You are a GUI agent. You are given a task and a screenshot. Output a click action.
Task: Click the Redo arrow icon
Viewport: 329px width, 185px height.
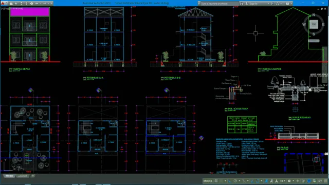[x=45, y=4]
